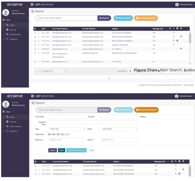Open the Select Note dropdown
This screenshot has height=181, width=195.
[119, 129]
